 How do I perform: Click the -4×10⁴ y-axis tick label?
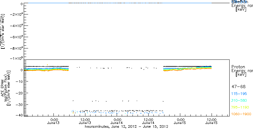click(x=16, y=25)
